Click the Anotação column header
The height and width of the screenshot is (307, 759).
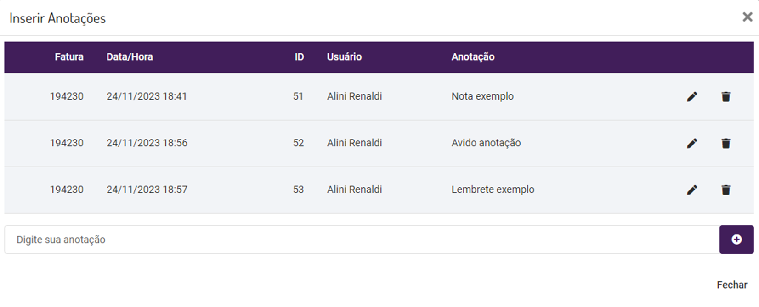(473, 57)
